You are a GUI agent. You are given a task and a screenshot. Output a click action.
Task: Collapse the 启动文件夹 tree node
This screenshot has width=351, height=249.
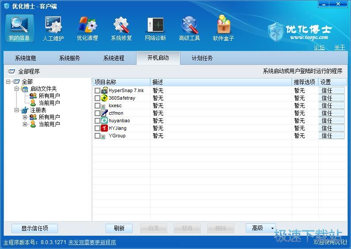[16, 89]
